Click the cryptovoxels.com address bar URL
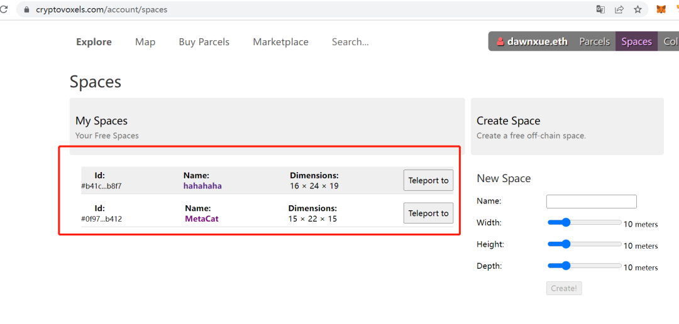This screenshot has height=324, width=679. tap(101, 9)
